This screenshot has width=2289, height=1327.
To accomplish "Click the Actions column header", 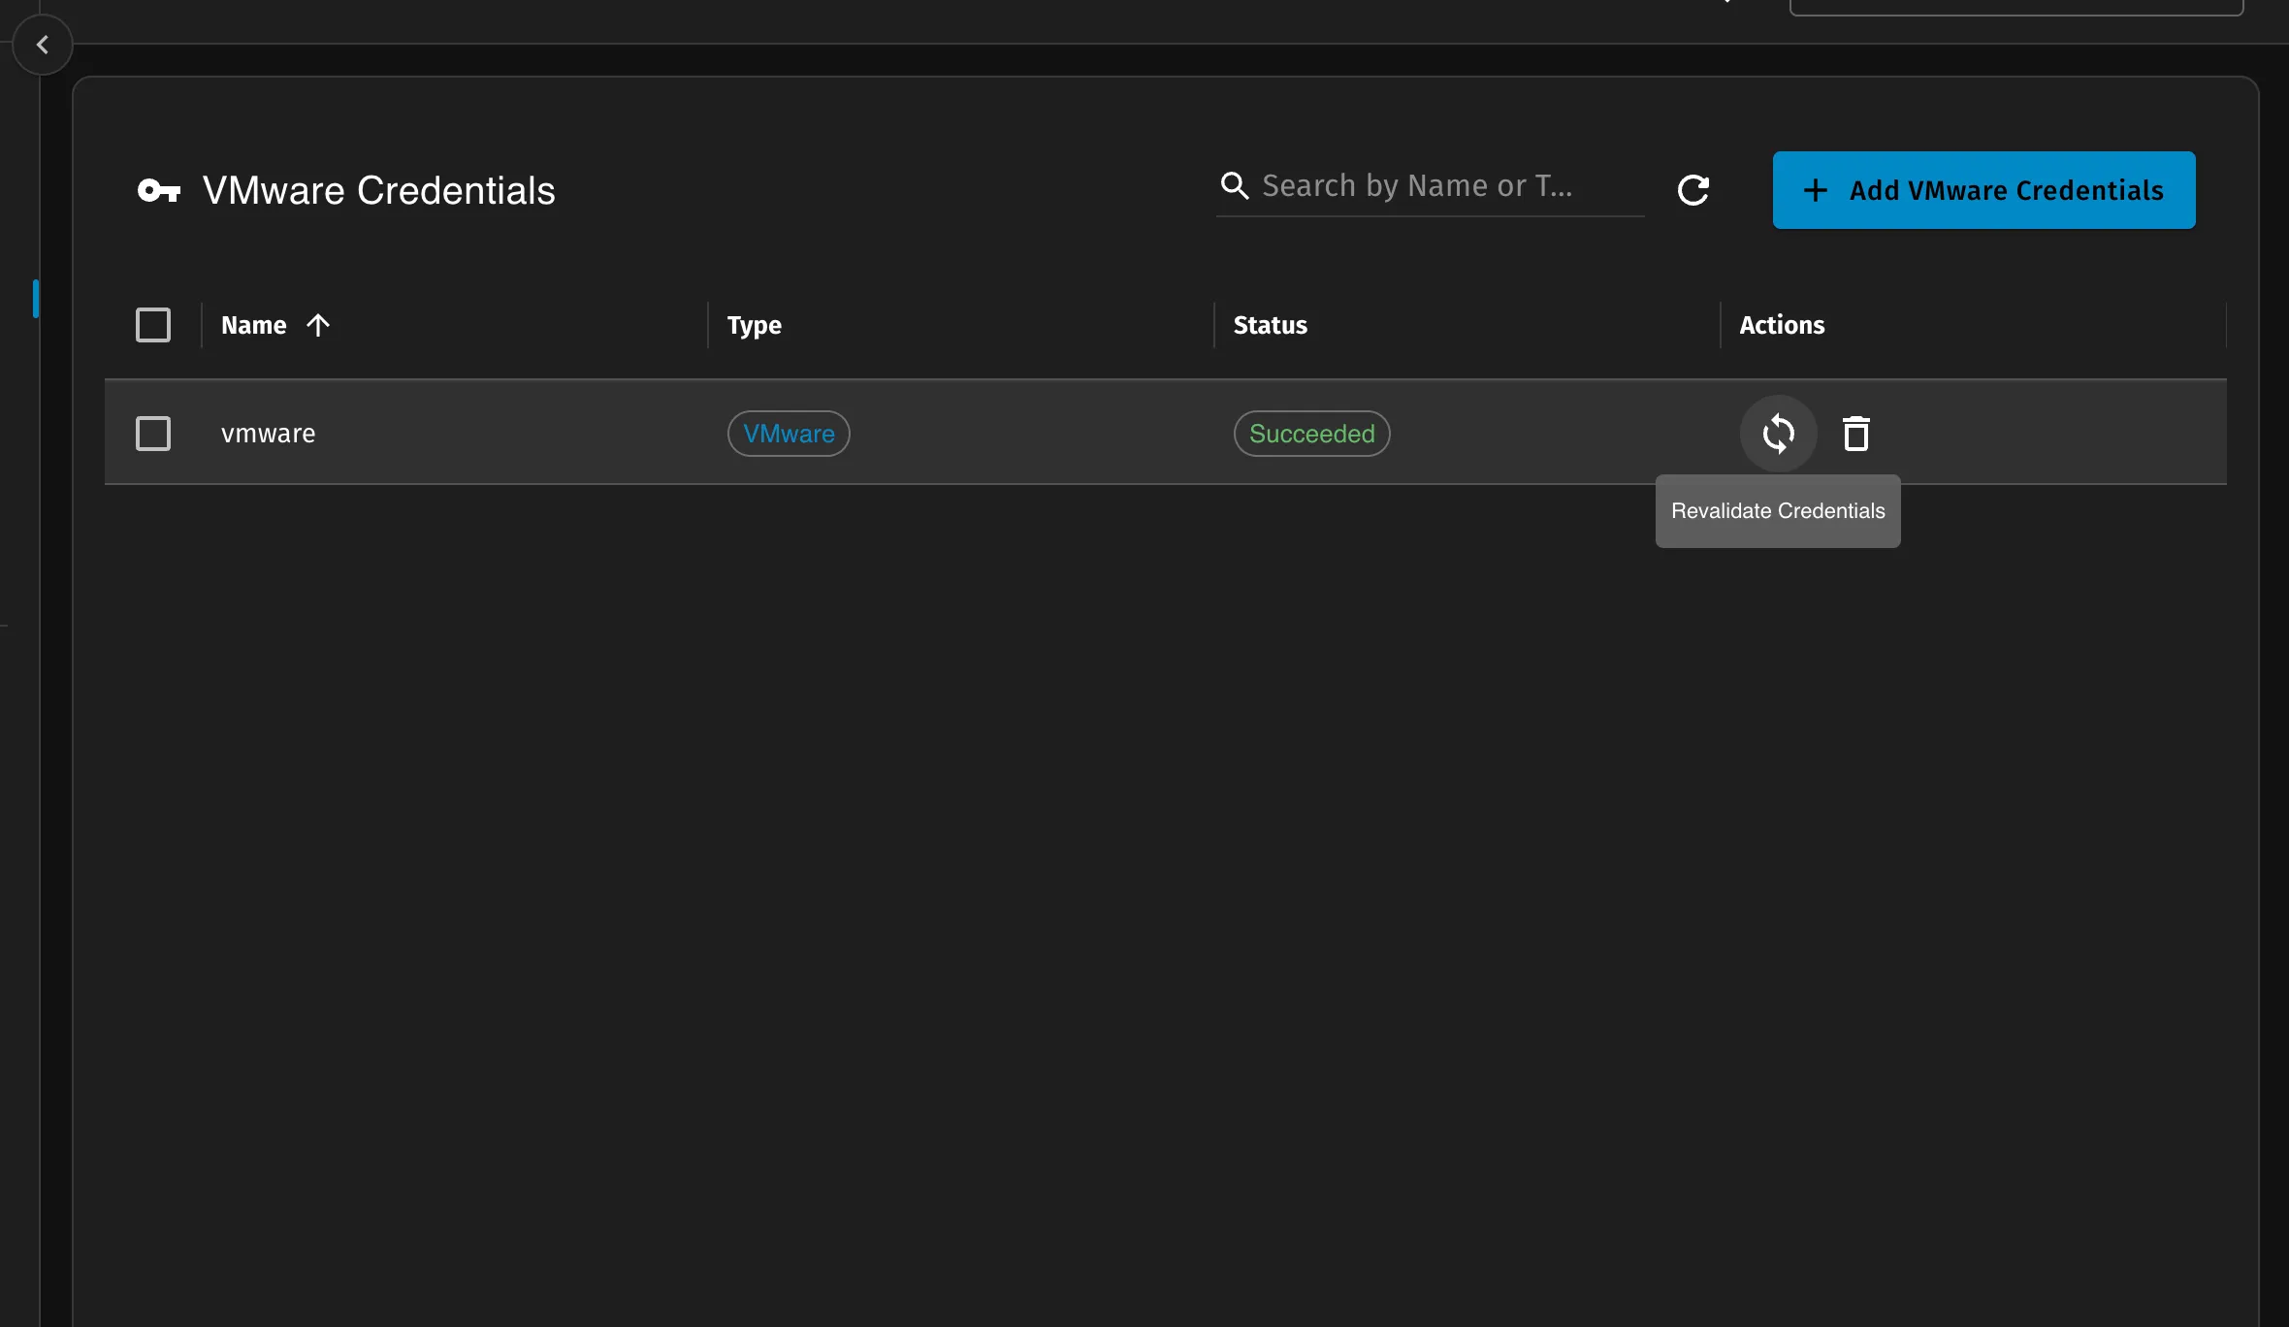I will tap(1782, 325).
